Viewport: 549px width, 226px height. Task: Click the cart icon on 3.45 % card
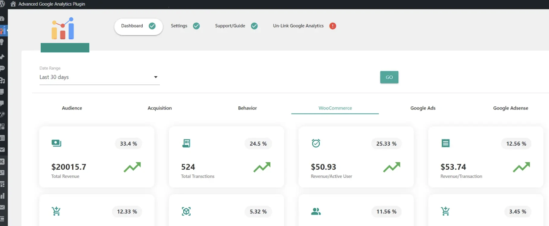[x=445, y=211]
